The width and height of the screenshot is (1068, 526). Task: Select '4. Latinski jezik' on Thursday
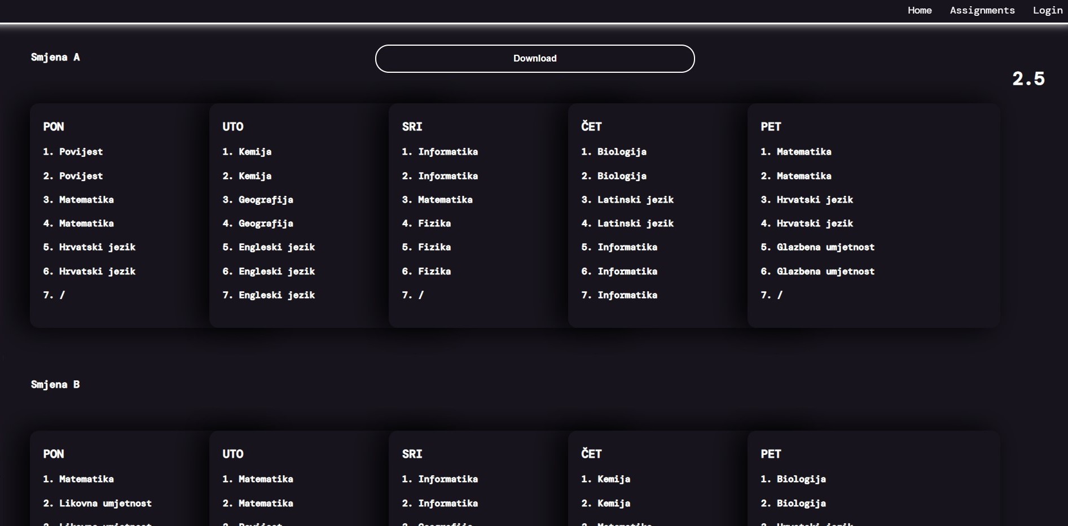point(628,223)
